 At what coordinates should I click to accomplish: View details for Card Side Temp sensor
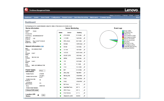click(84, 87)
